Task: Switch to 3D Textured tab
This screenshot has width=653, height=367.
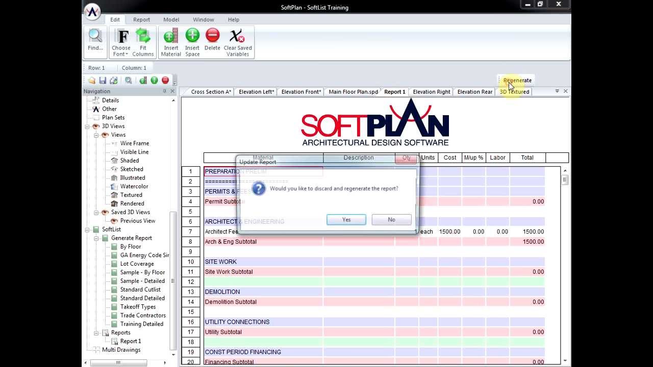Action: pyautogui.click(x=514, y=92)
